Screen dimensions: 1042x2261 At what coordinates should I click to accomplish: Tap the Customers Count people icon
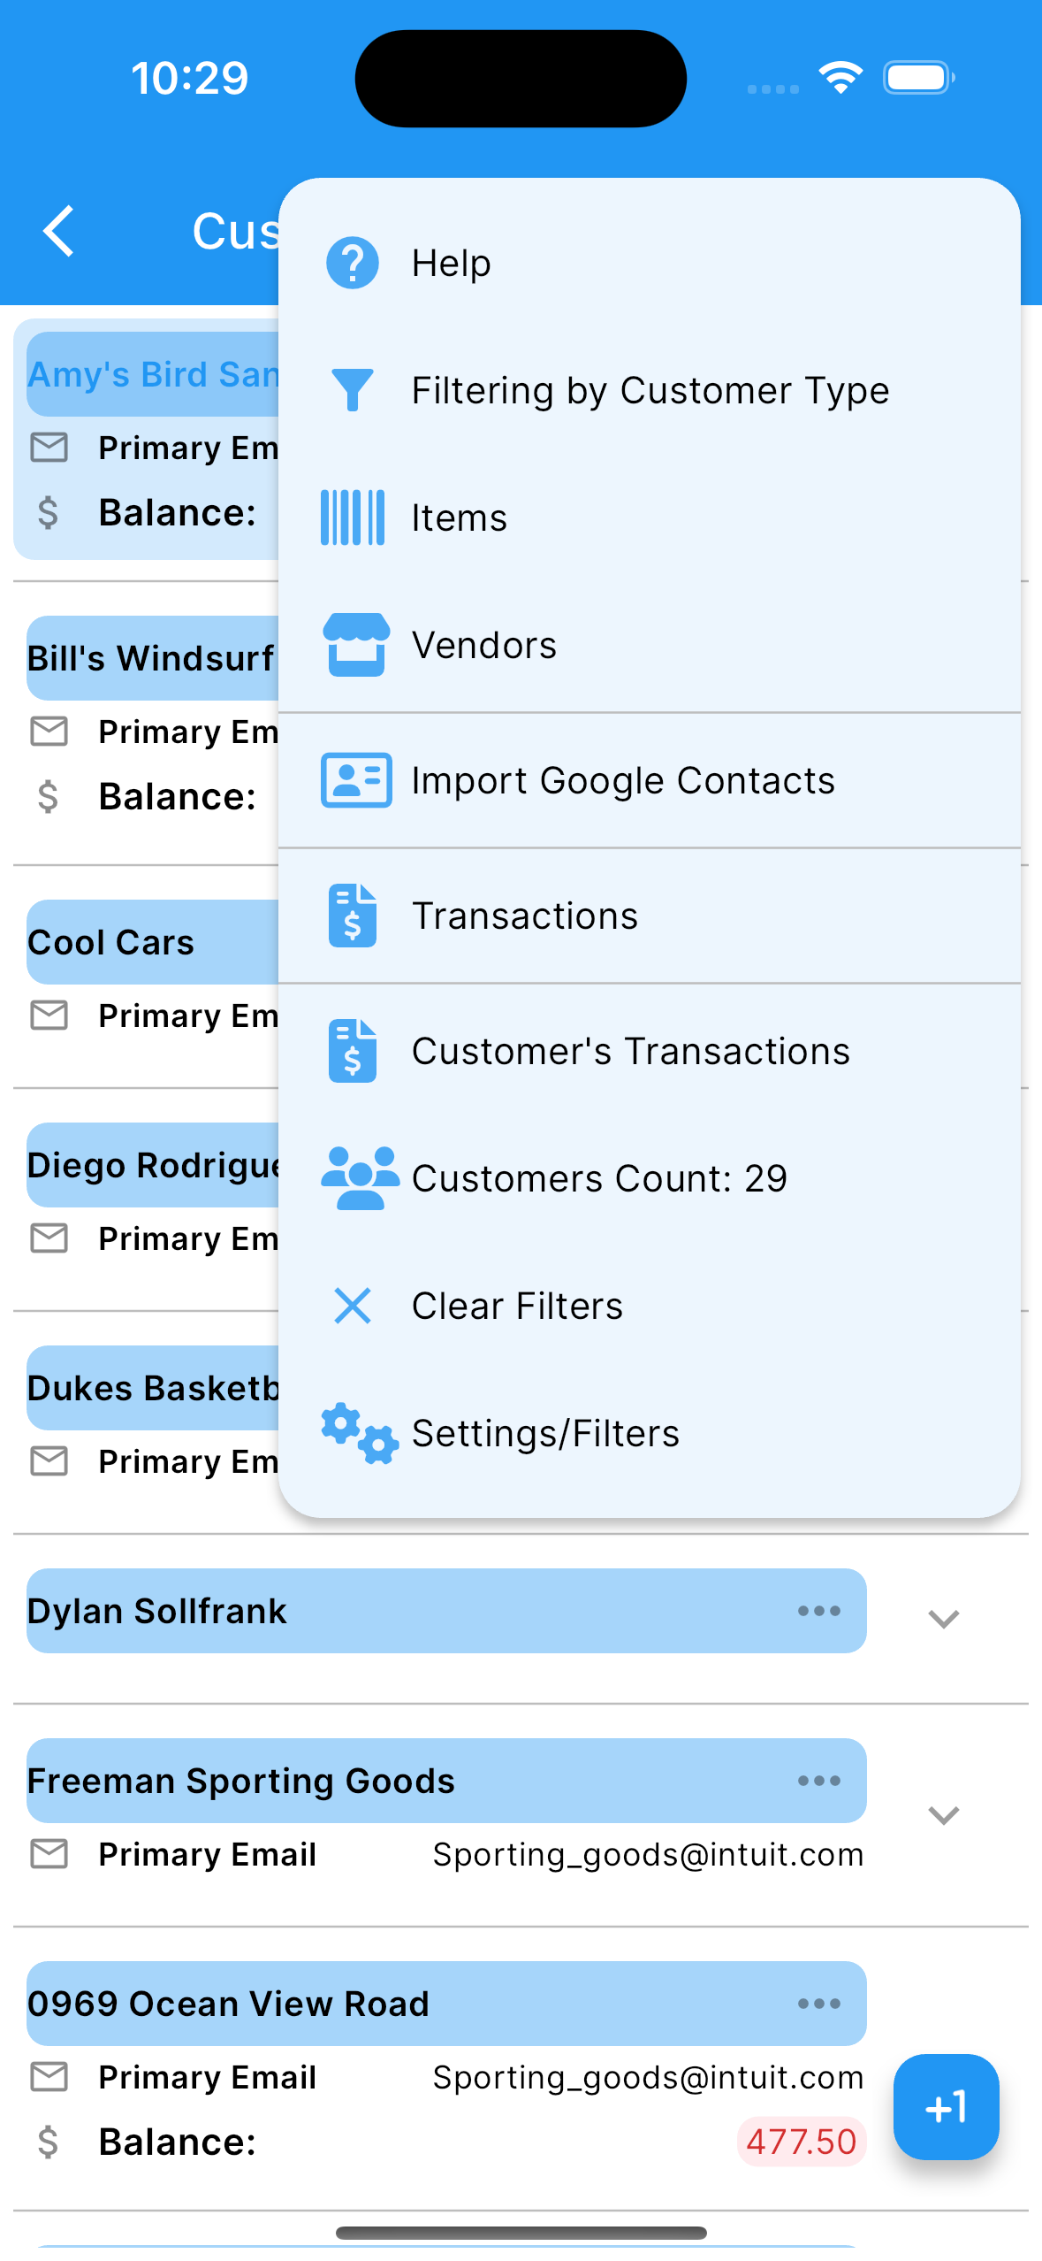click(x=360, y=1178)
